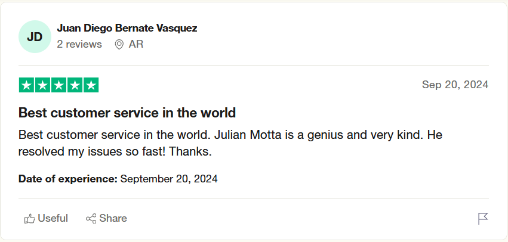This screenshot has height=242, width=508.
Task: Report the review with the flag icon
Action: tap(483, 219)
